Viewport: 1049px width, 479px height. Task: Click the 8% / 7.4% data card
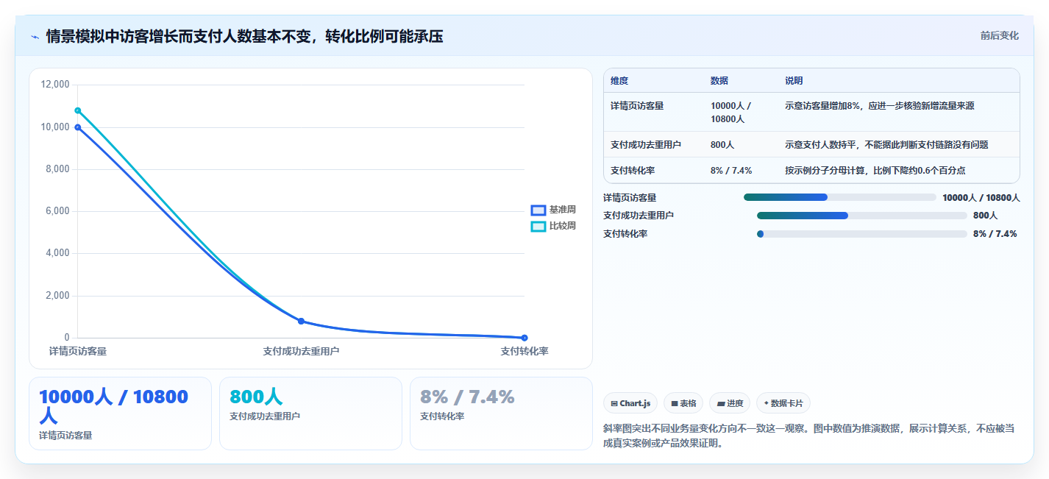(x=501, y=414)
